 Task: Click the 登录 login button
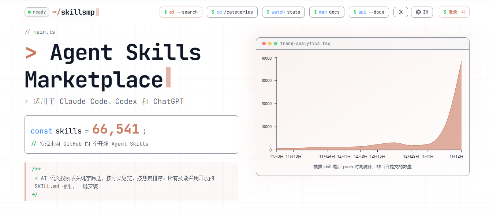click(x=454, y=12)
